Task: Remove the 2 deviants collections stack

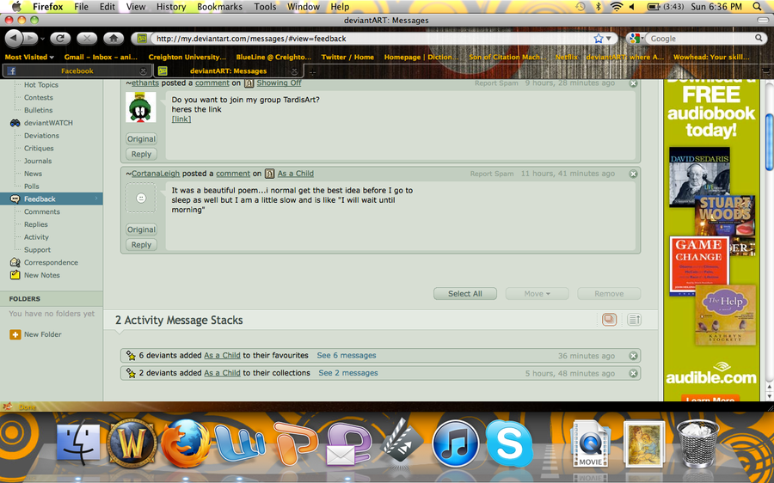Action: tap(633, 374)
